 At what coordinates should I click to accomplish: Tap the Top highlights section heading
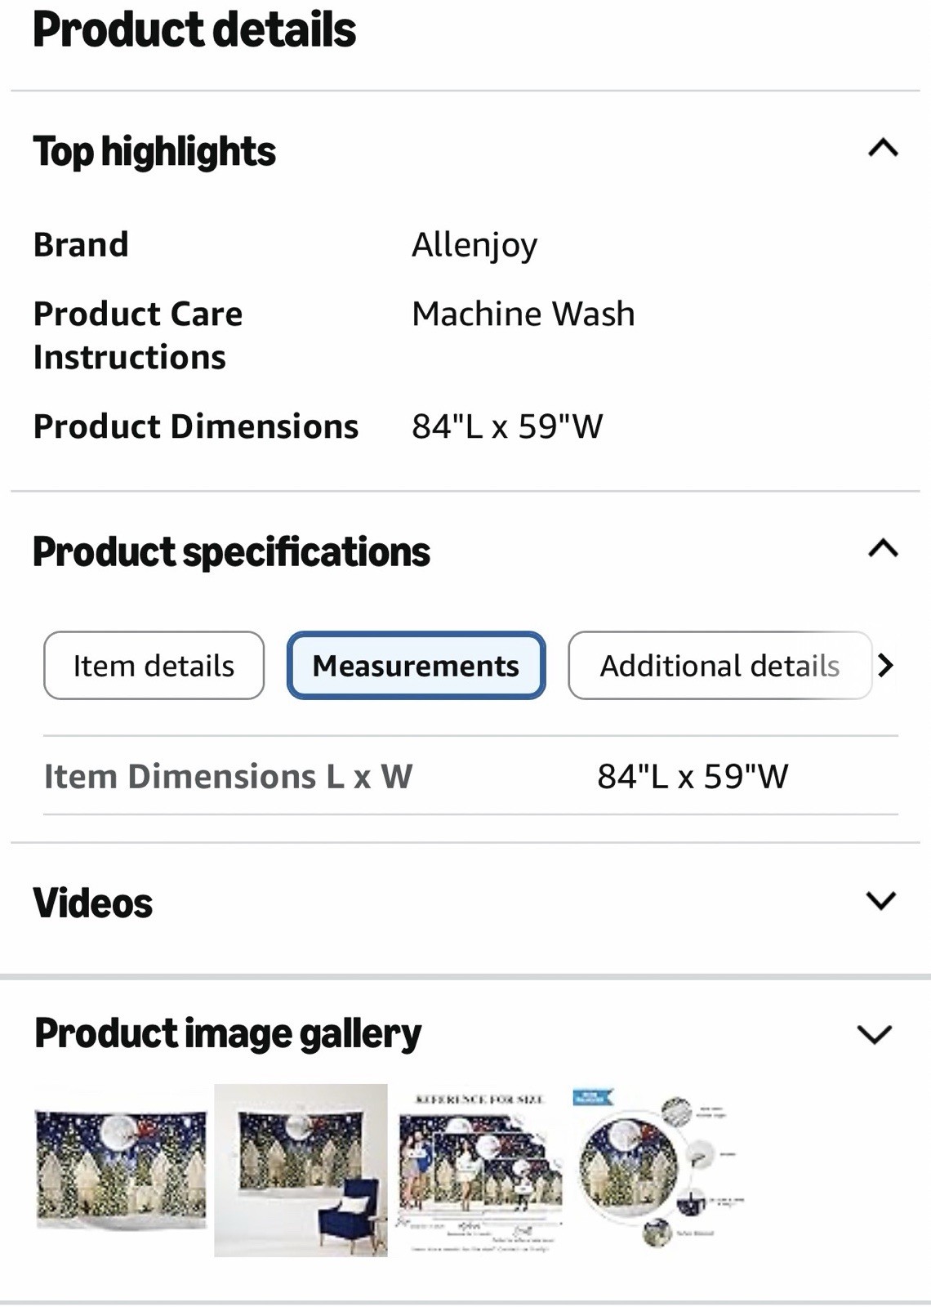[154, 152]
